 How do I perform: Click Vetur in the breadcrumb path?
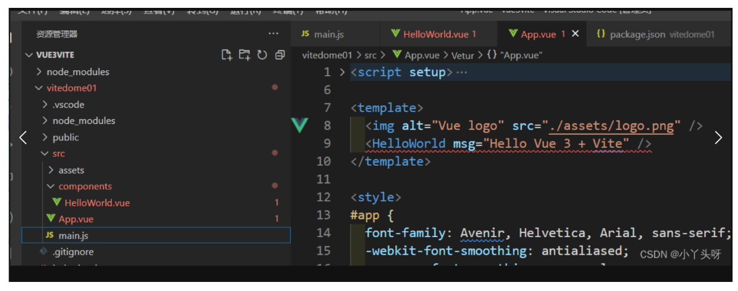click(x=463, y=55)
